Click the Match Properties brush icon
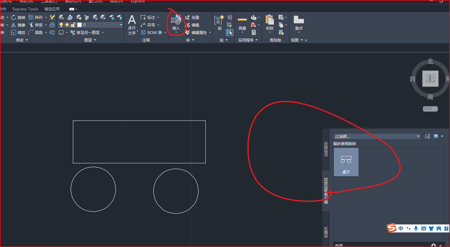 point(281,32)
